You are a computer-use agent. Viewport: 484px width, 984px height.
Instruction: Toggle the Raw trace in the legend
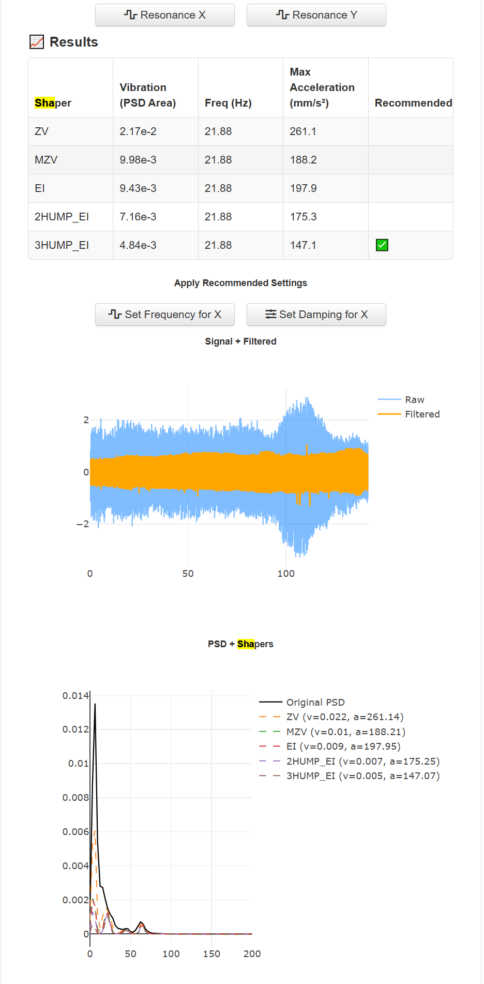pos(414,400)
